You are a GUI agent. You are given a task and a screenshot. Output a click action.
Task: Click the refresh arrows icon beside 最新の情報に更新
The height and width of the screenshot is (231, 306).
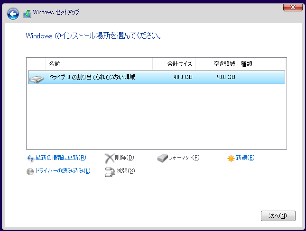30,158
